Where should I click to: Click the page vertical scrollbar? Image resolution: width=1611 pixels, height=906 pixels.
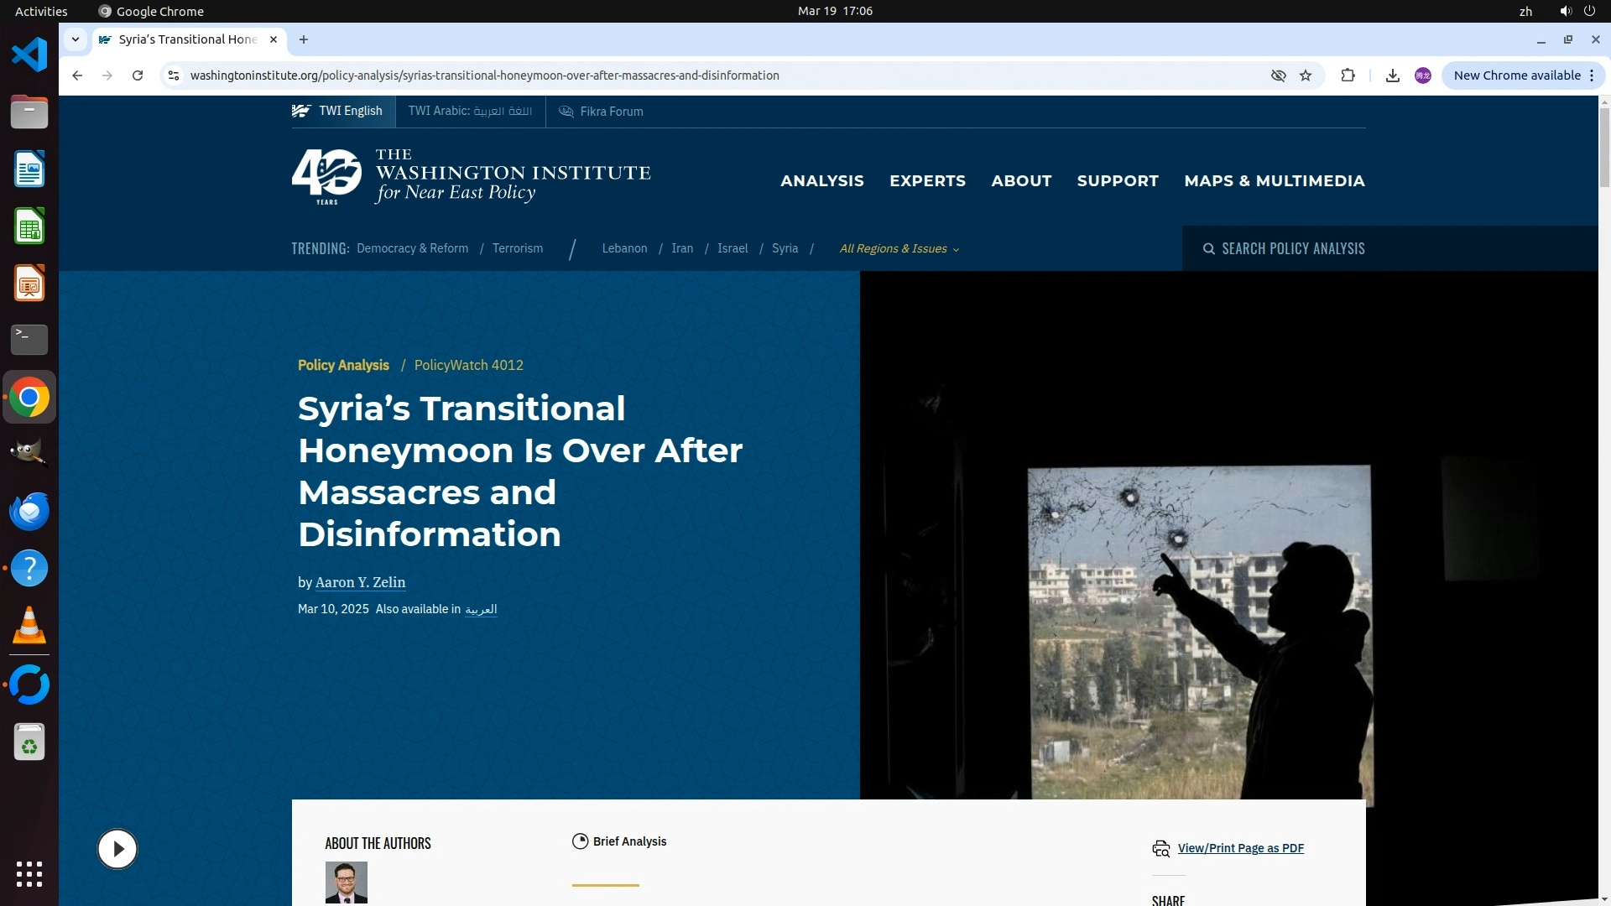point(1603,147)
